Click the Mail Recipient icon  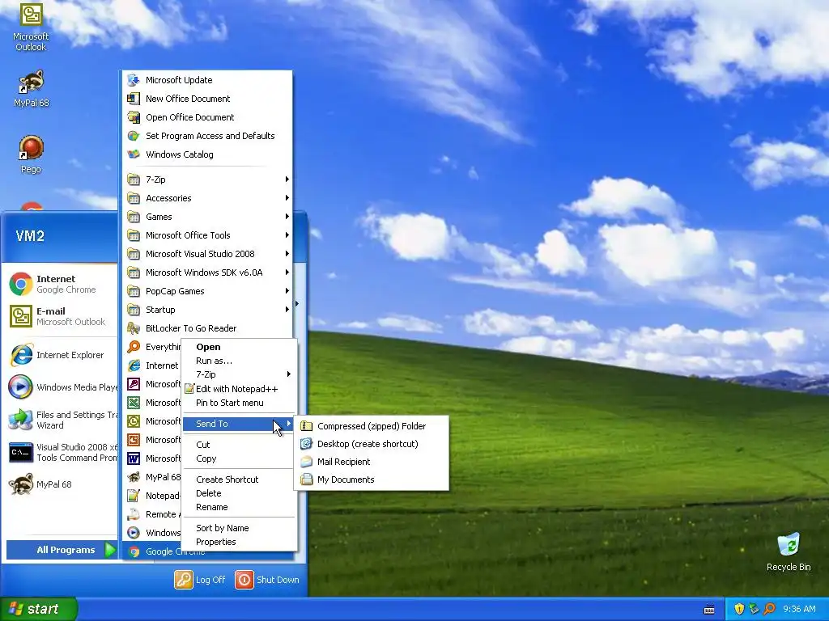click(x=306, y=462)
